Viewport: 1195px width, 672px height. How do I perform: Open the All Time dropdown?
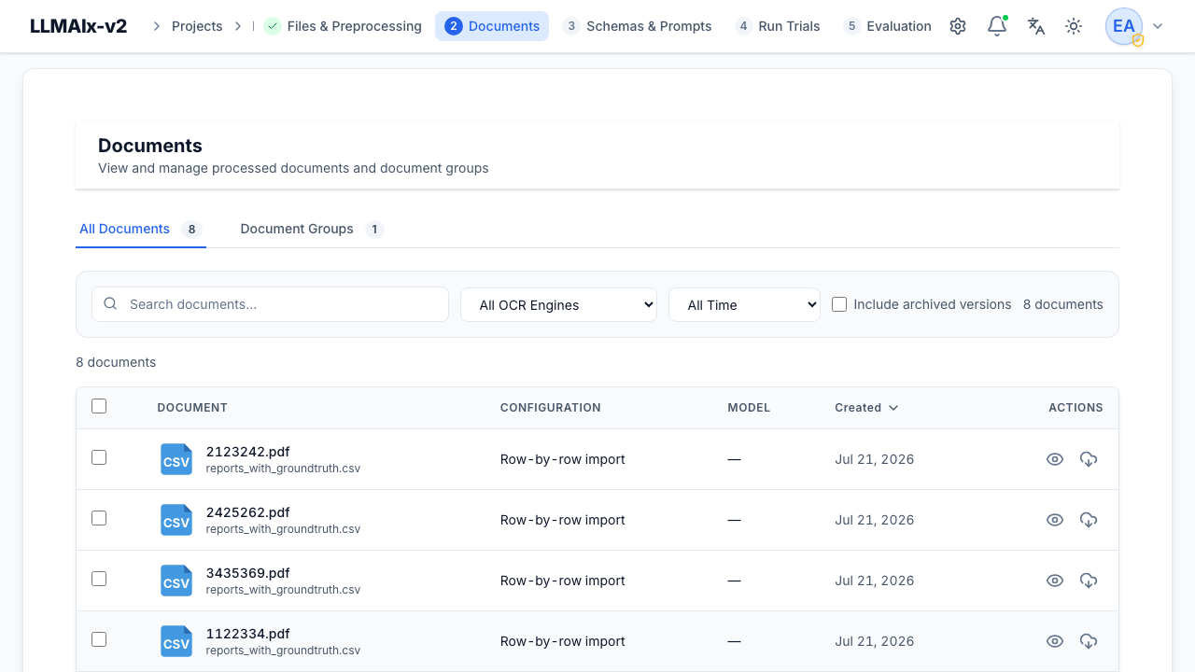tap(744, 304)
